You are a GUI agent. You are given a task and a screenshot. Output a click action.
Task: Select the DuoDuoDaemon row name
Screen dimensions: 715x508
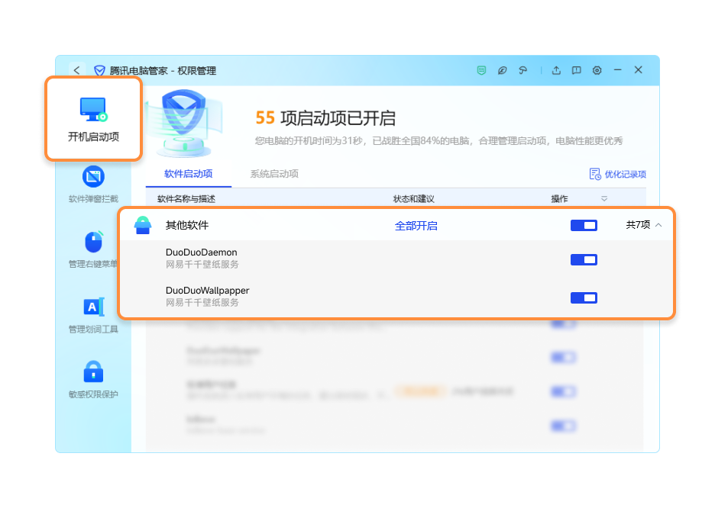point(201,252)
